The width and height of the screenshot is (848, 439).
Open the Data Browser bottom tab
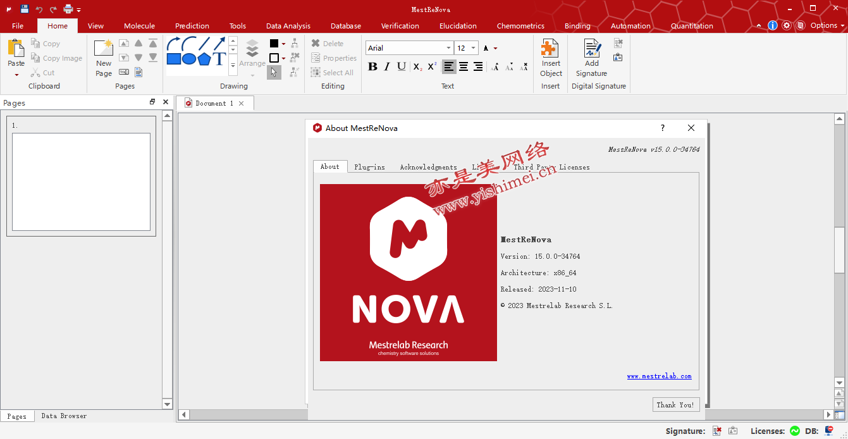pyautogui.click(x=64, y=416)
